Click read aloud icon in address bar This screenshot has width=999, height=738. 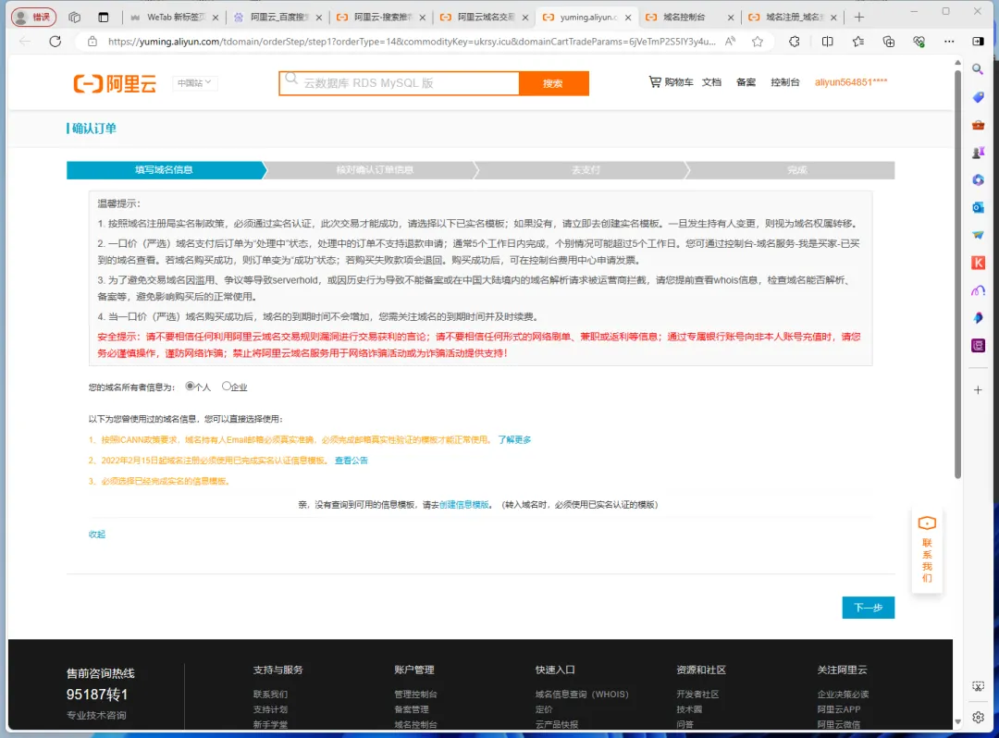click(730, 42)
